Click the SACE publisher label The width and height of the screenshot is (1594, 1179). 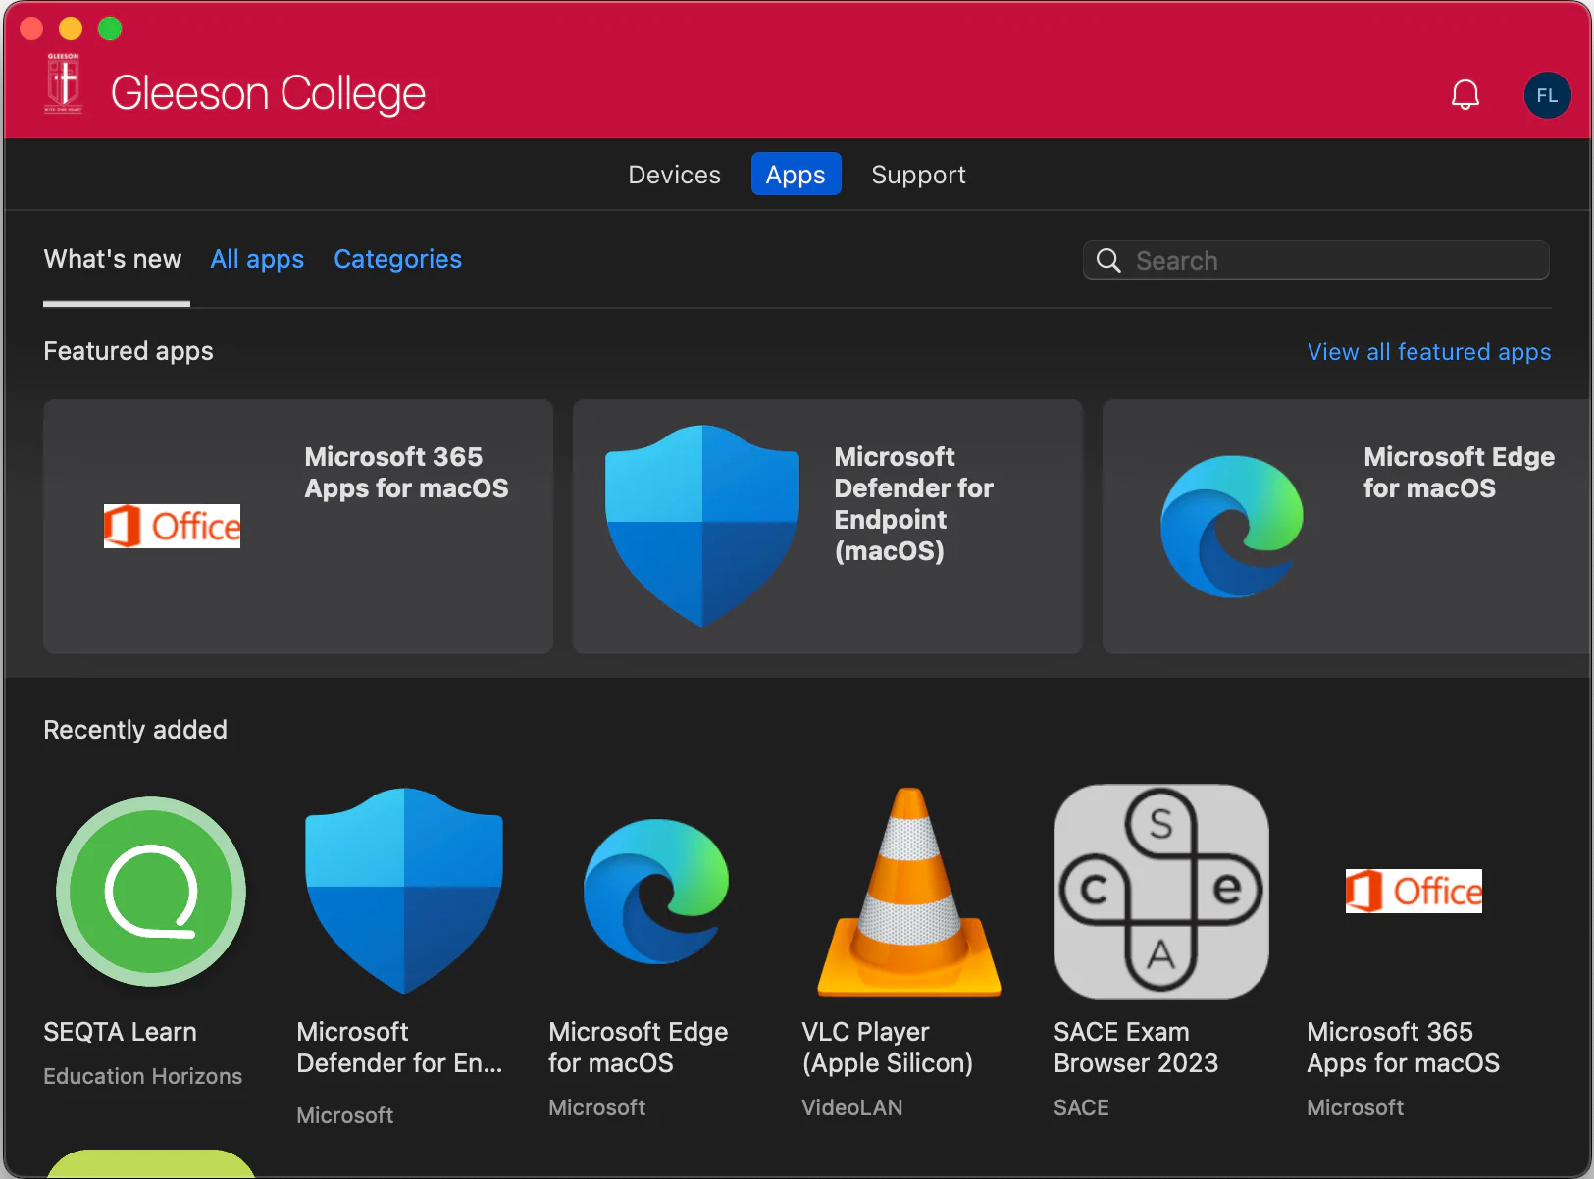click(x=1081, y=1107)
